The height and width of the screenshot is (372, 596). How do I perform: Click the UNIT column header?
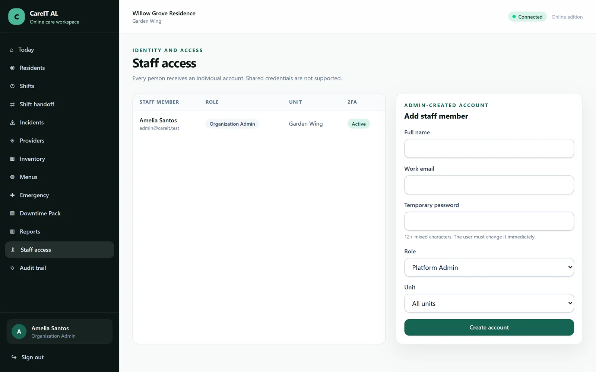[295, 102]
